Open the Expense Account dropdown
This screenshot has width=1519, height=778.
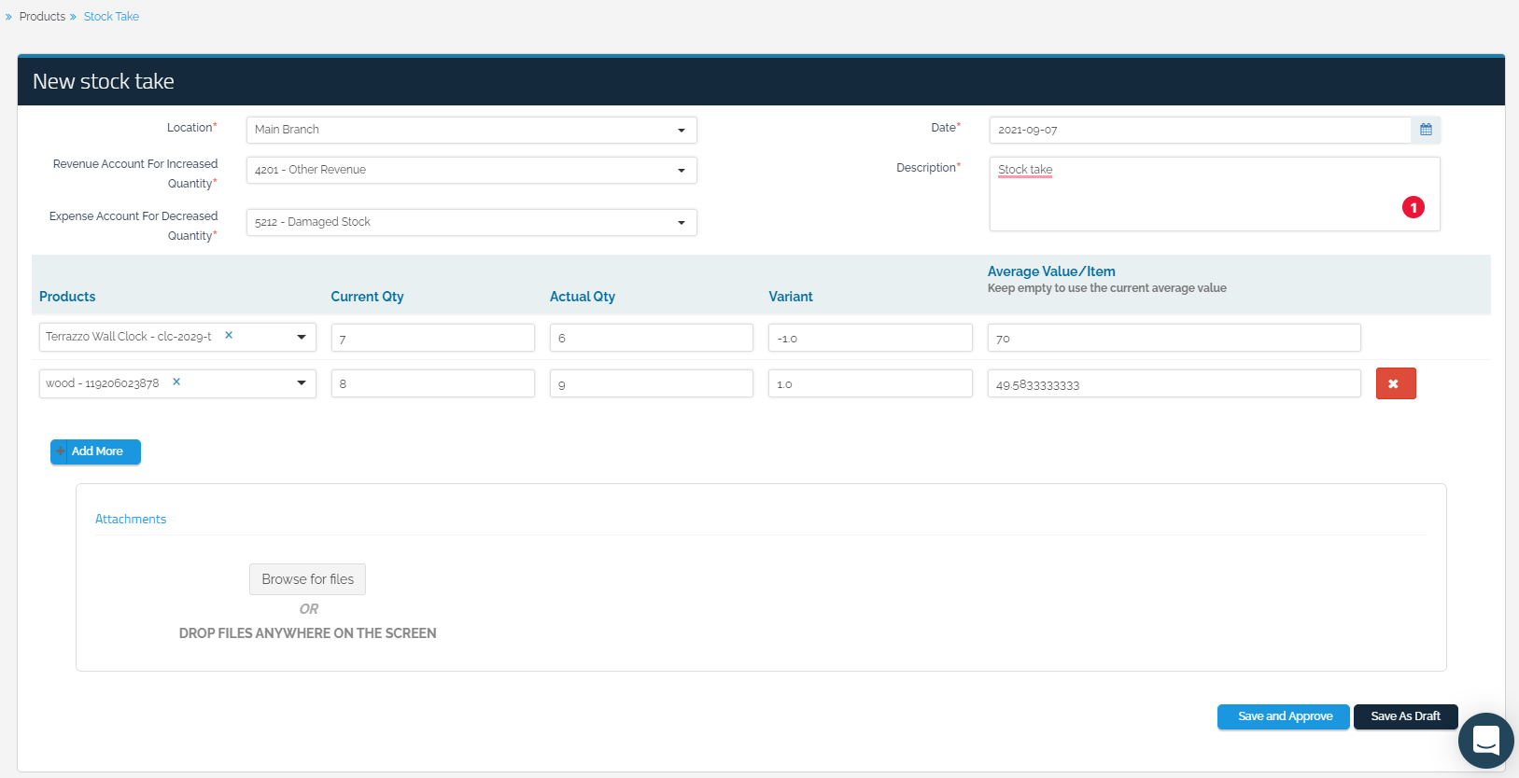click(x=681, y=223)
